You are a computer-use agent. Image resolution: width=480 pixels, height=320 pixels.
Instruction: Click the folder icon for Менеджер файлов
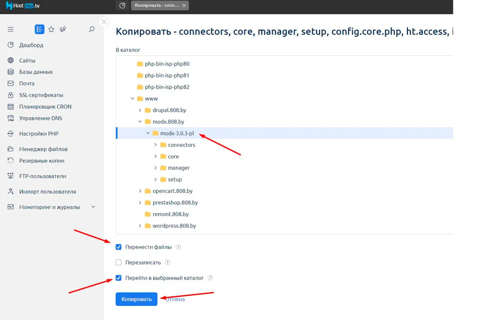tap(11, 149)
